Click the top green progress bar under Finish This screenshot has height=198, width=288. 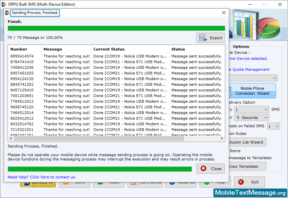(116, 28)
